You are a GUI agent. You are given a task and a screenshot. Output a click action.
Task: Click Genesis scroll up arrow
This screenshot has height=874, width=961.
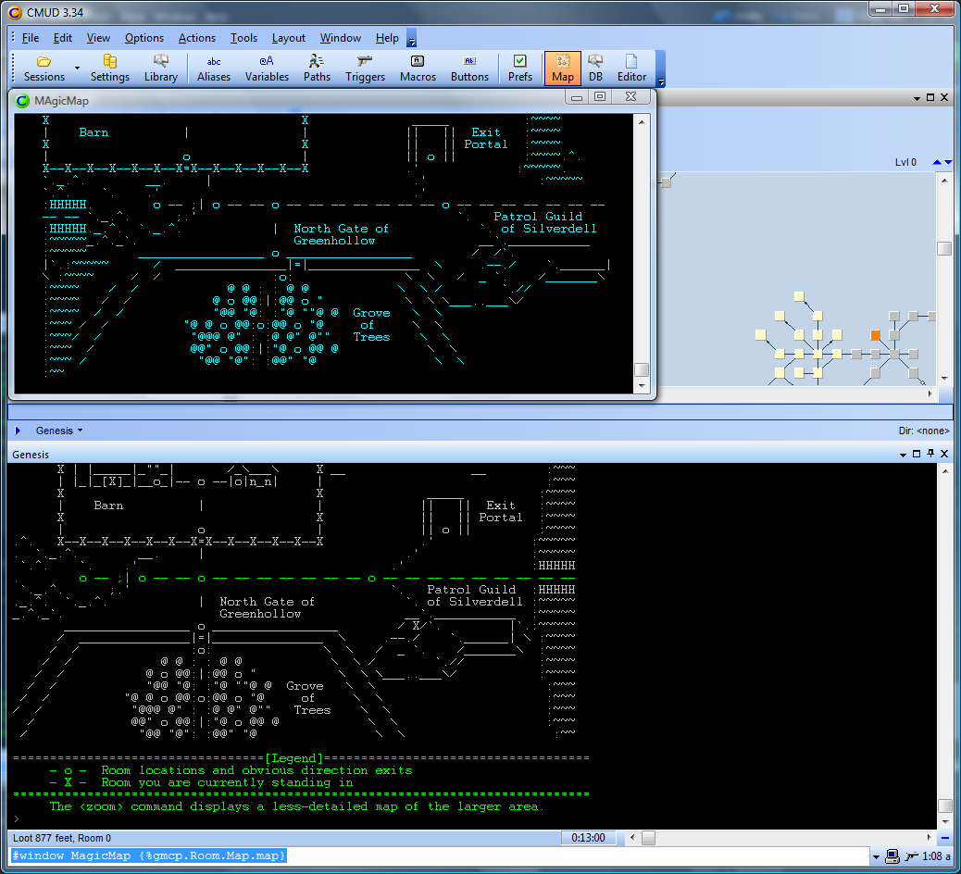pos(944,470)
